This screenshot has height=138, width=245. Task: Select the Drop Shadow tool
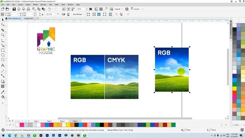pyautogui.click(x=3, y=82)
